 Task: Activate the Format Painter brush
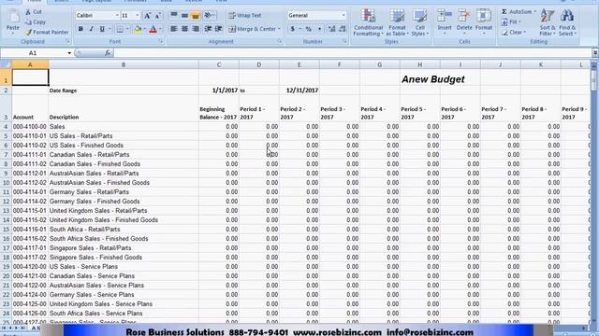47,33
